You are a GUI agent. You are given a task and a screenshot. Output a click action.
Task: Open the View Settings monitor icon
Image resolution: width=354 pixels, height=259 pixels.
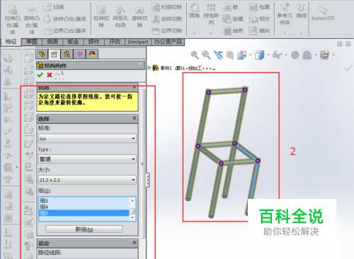pos(325,55)
